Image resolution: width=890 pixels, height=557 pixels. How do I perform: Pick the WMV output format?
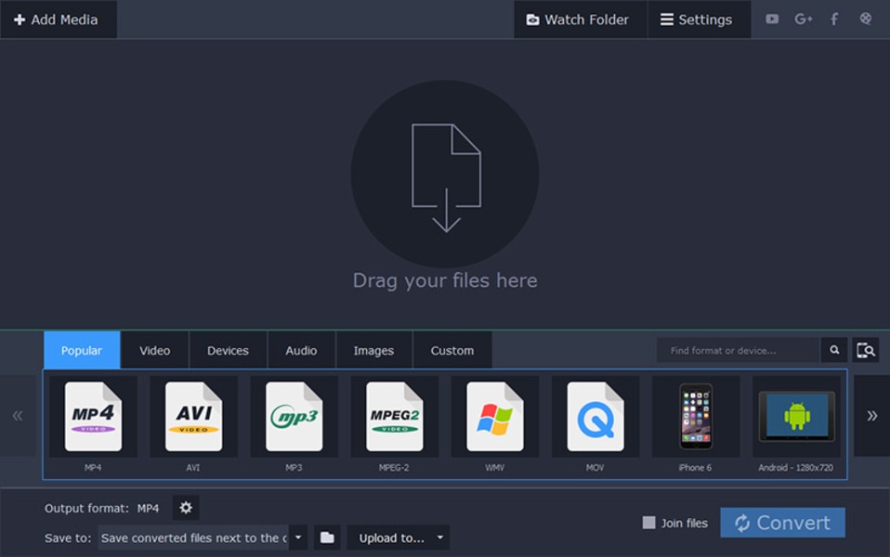click(x=494, y=416)
